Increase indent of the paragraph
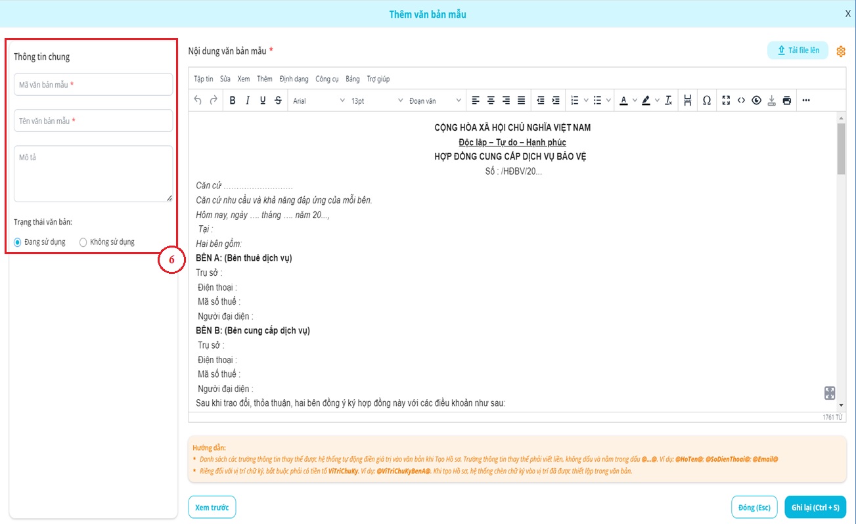Viewport: 856px width, 524px height. (x=556, y=100)
